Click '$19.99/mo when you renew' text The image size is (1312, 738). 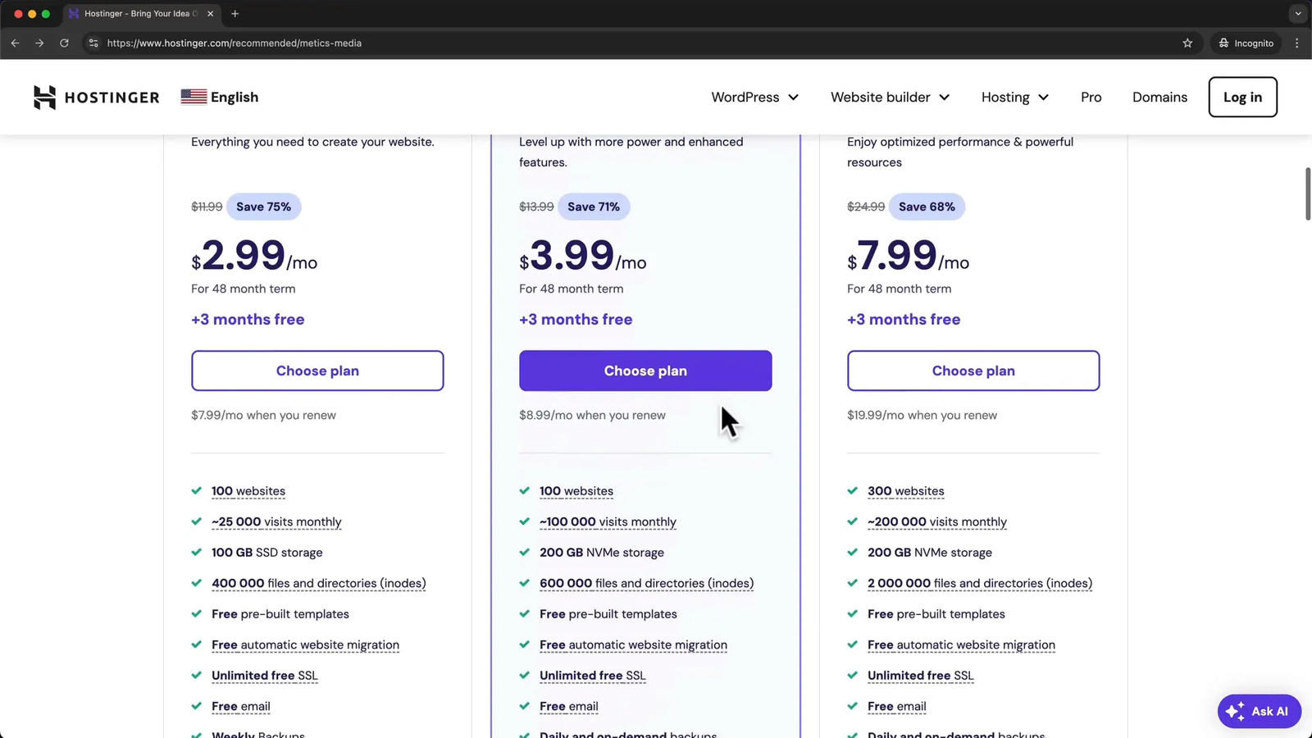click(x=922, y=415)
